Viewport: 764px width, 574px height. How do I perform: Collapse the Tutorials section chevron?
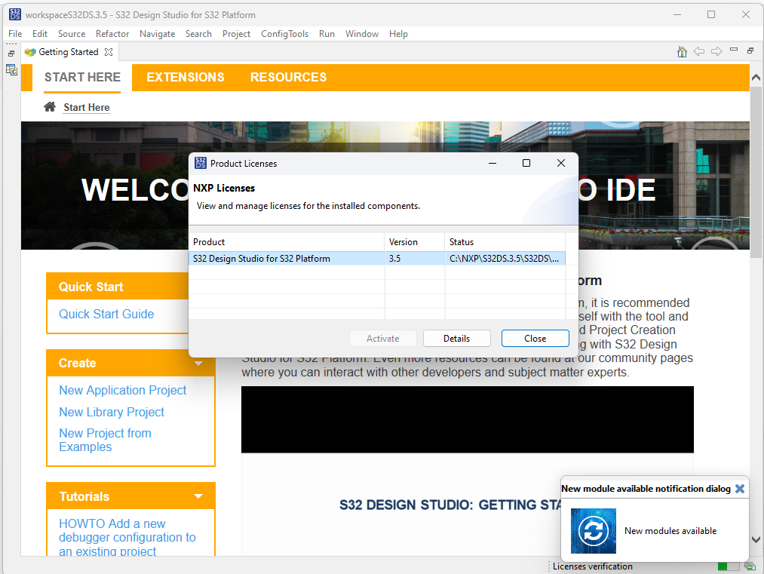198,496
